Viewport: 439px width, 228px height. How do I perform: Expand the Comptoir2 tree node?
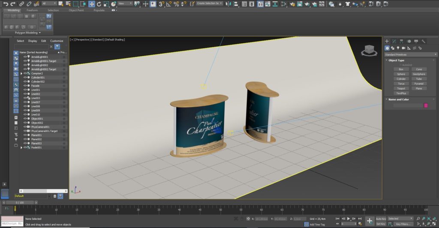pyautogui.click(x=21, y=73)
